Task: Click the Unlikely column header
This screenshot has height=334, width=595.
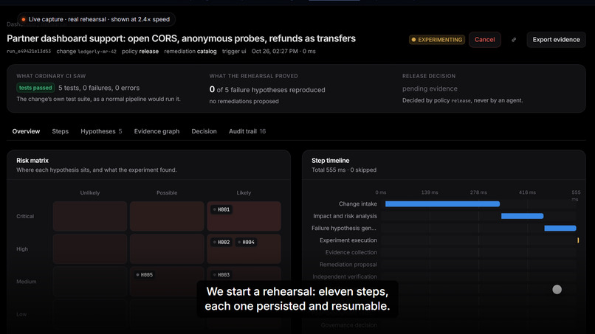Action: click(90, 192)
